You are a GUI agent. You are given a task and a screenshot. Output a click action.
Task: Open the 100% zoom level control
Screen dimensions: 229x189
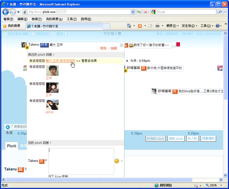[214, 185]
